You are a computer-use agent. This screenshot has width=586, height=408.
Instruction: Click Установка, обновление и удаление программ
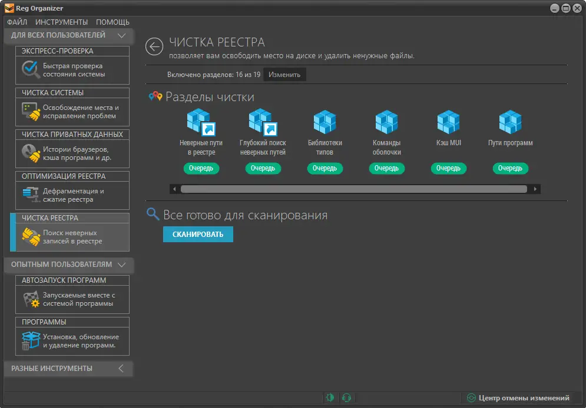point(81,341)
